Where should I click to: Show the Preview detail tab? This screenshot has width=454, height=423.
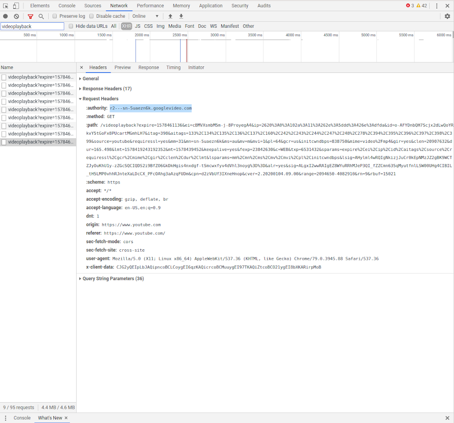coord(122,67)
